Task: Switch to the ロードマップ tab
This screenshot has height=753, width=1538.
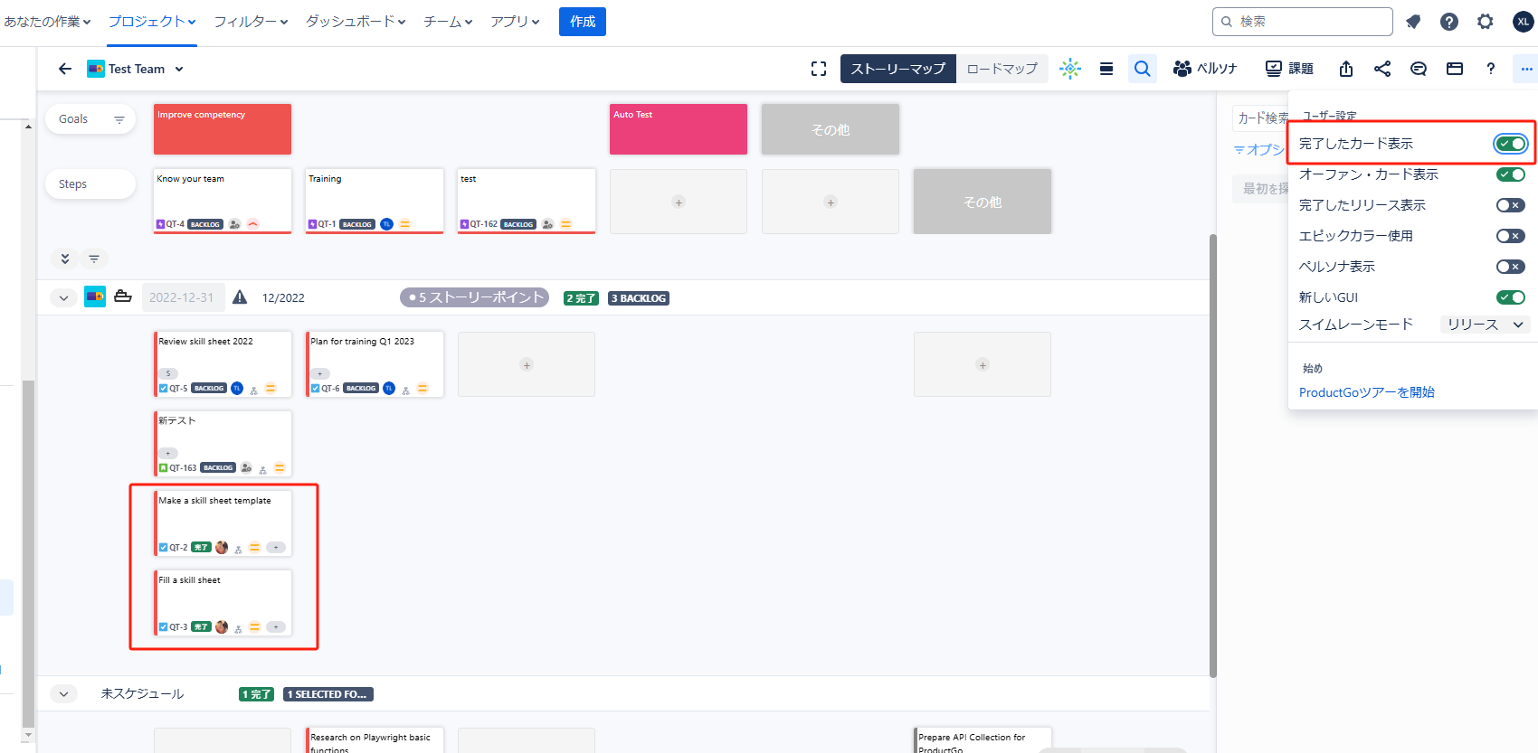Action: (1002, 69)
